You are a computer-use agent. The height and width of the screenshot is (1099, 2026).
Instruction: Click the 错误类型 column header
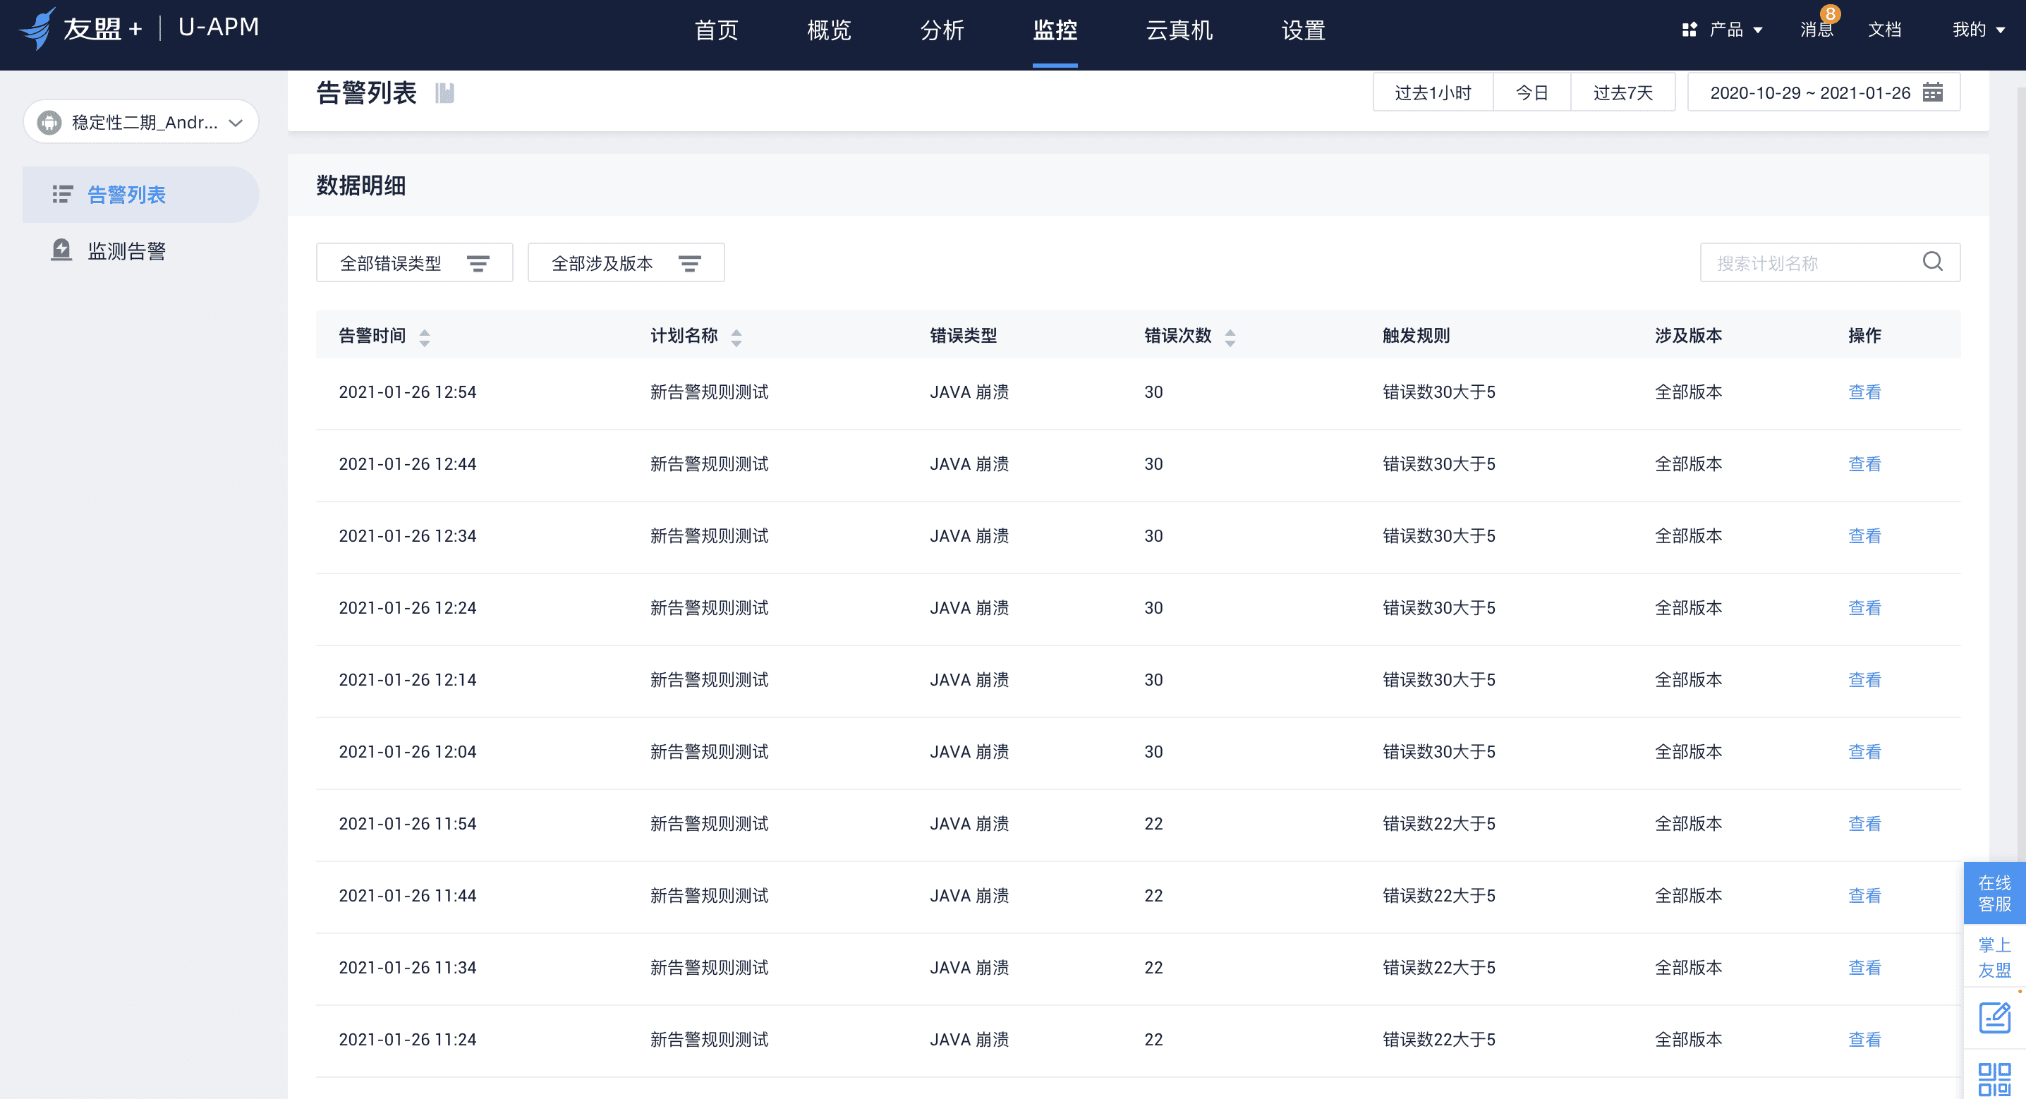[964, 336]
